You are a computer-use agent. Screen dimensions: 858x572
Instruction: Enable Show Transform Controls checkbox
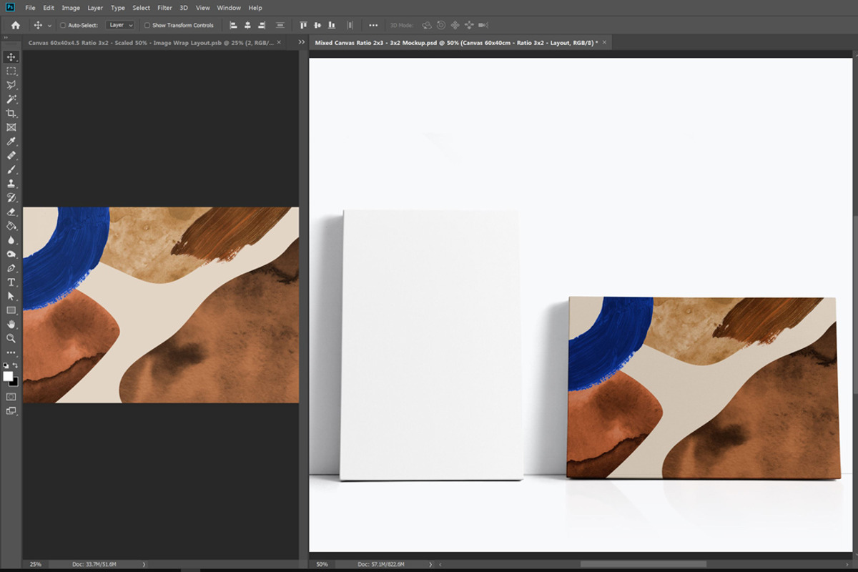[x=147, y=25]
